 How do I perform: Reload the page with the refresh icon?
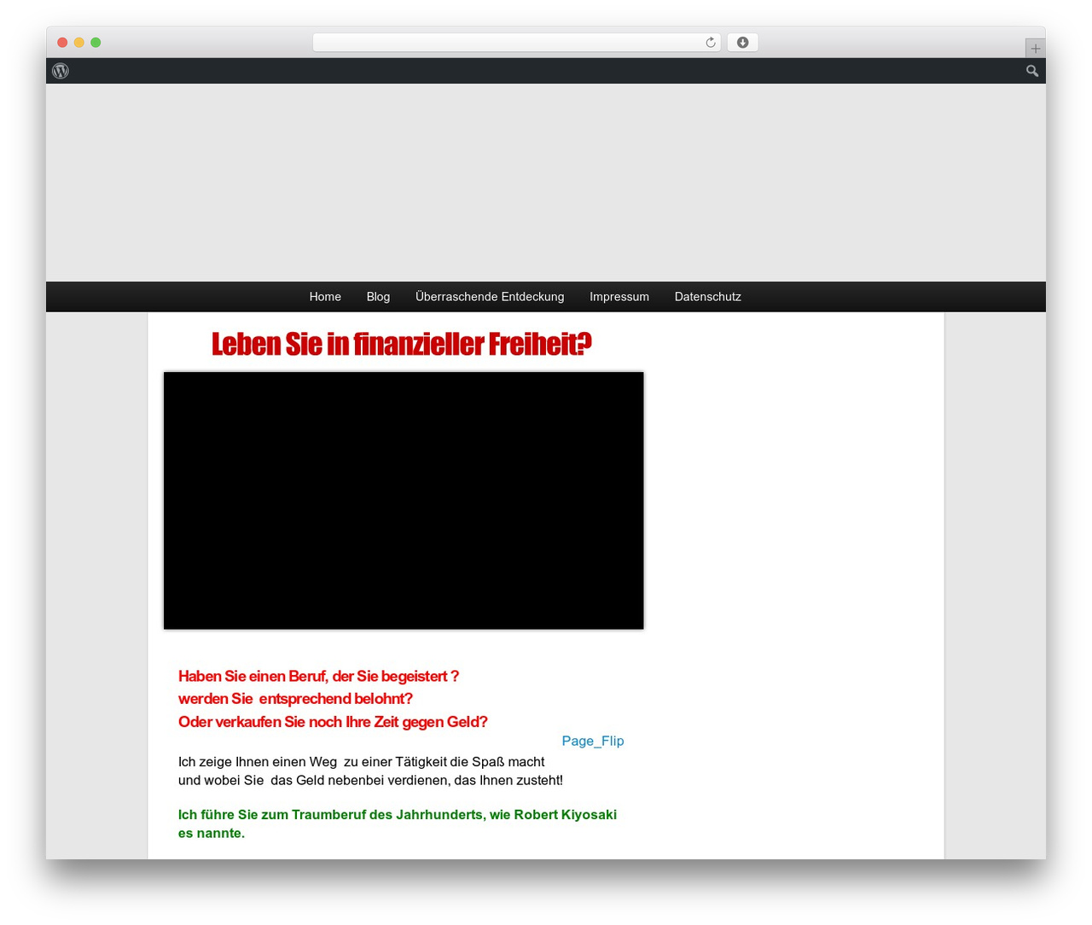tap(711, 43)
